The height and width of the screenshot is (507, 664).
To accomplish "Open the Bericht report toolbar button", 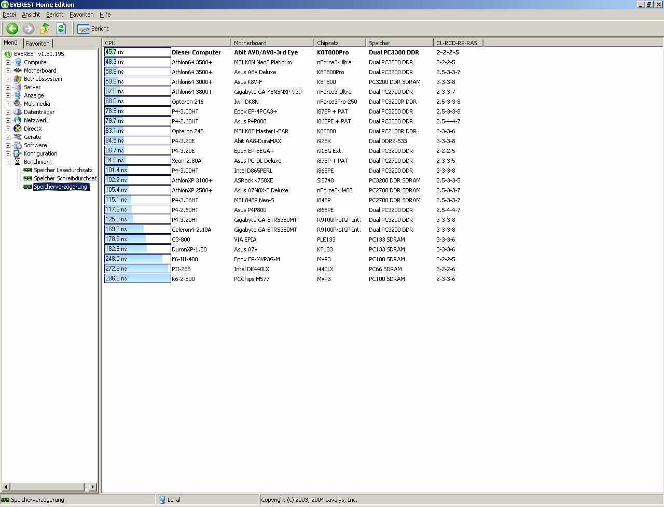I will click(x=93, y=29).
